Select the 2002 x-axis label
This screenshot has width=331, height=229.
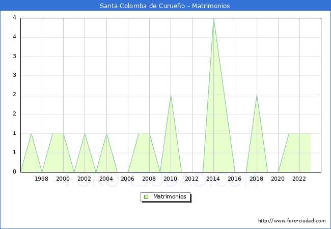85,179
